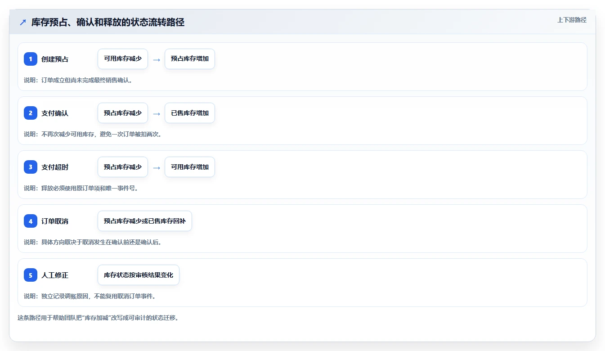Select the 人工修正 step label
This screenshot has width=605, height=351.
coord(55,275)
